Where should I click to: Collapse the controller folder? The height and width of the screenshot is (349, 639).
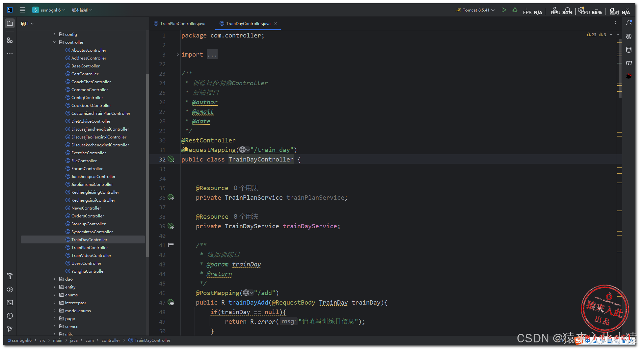click(x=55, y=42)
